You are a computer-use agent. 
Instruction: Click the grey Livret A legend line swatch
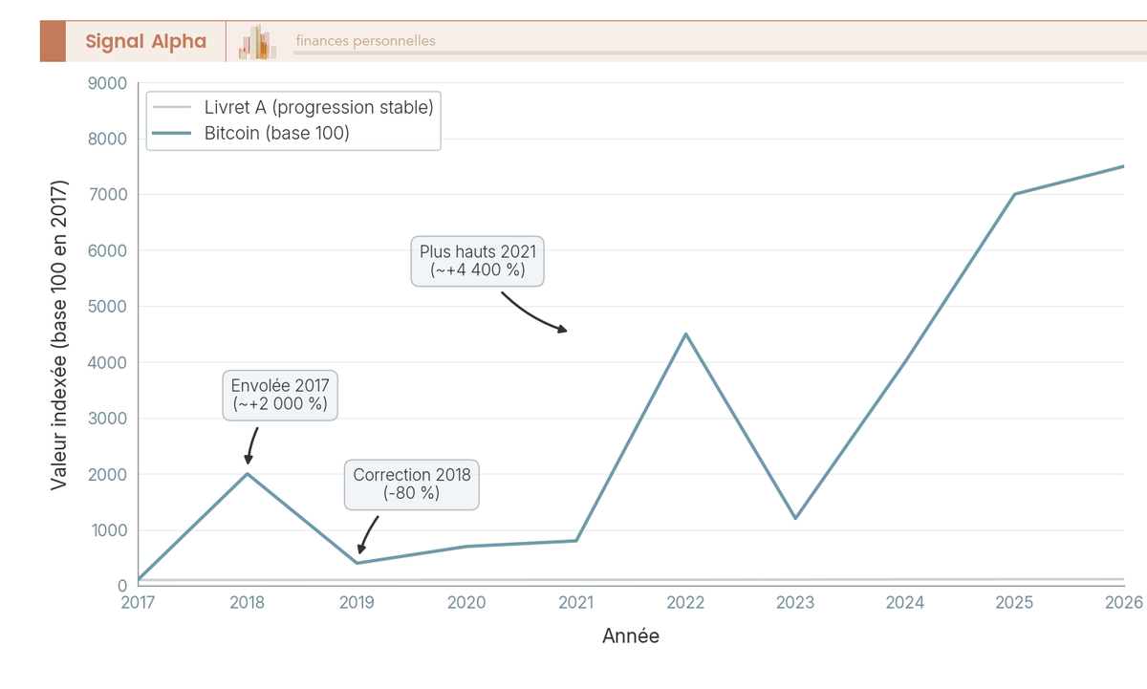(x=173, y=107)
